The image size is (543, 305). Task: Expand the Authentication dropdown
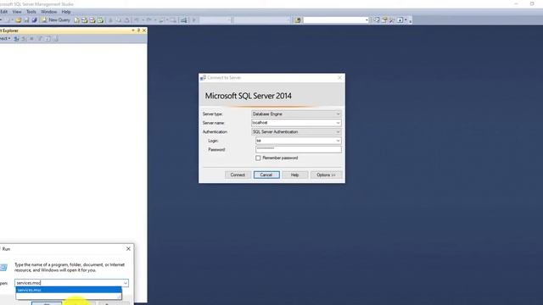[338, 132]
